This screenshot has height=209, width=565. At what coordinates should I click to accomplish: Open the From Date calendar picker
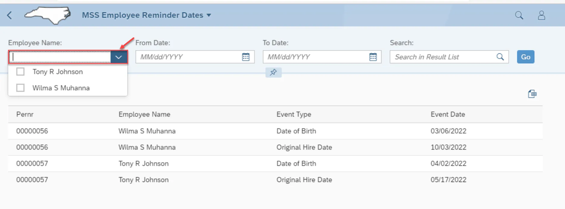tap(246, 57)
